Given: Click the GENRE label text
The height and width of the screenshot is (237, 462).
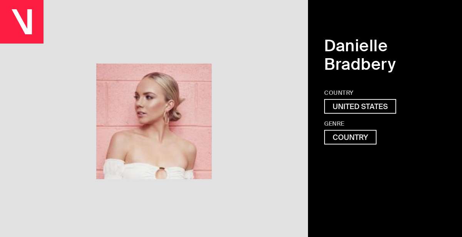Looking at the screenshot, I should [334, 124].
